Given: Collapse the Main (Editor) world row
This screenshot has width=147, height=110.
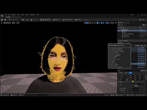Looking at the screenshot, I should point(120,29).
